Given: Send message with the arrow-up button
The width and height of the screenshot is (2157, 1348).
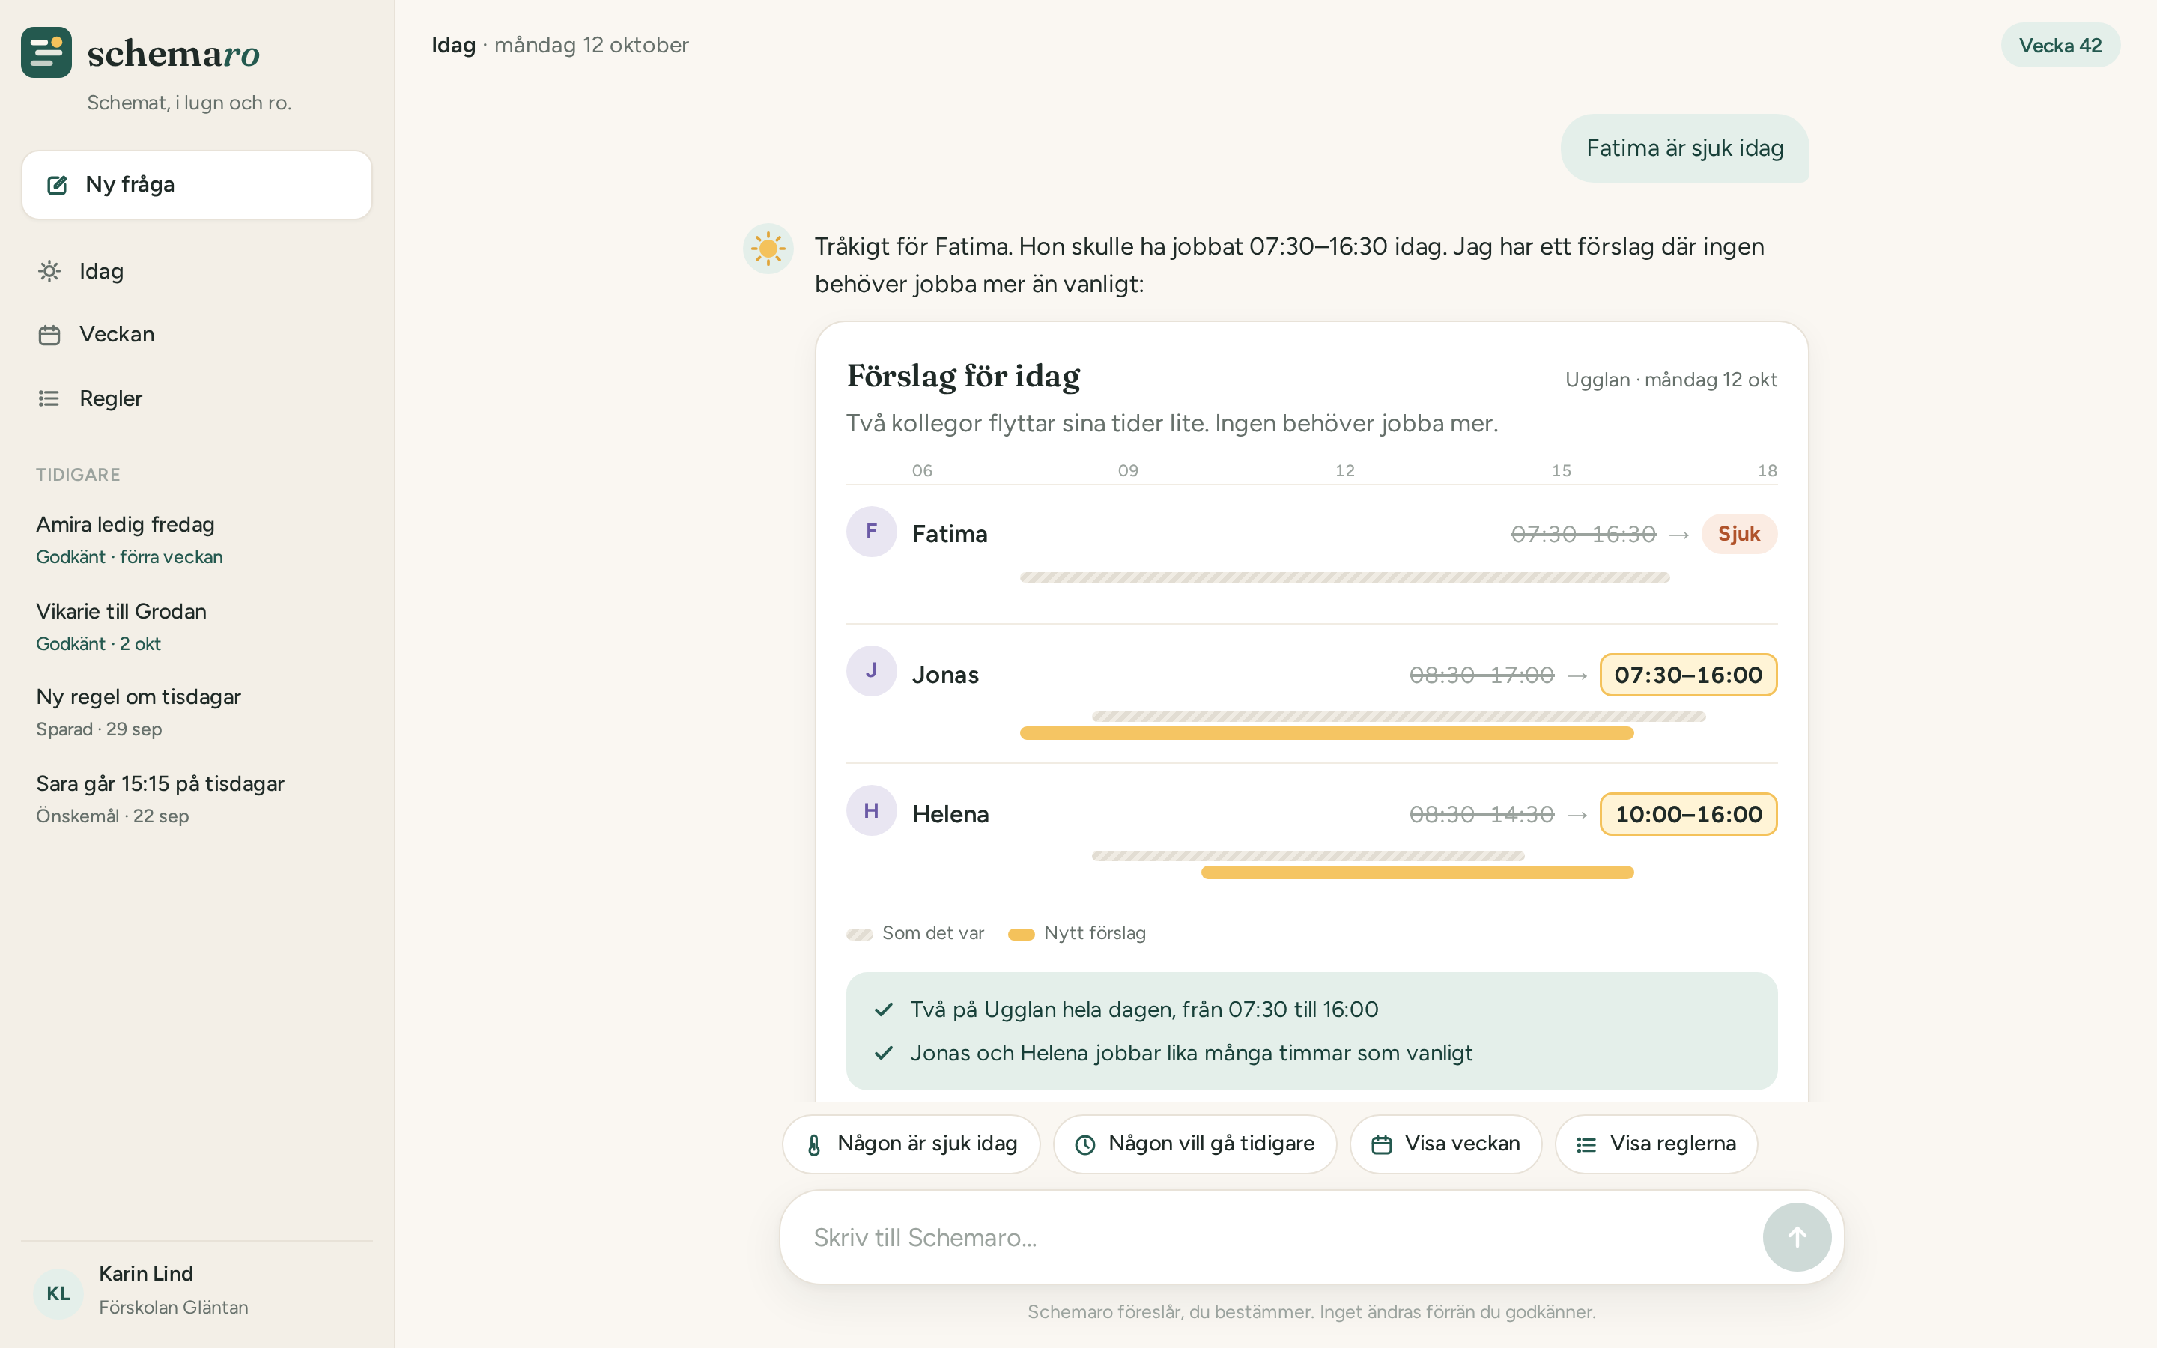Looking at the screenshot, I should tap(1797, 1237).
